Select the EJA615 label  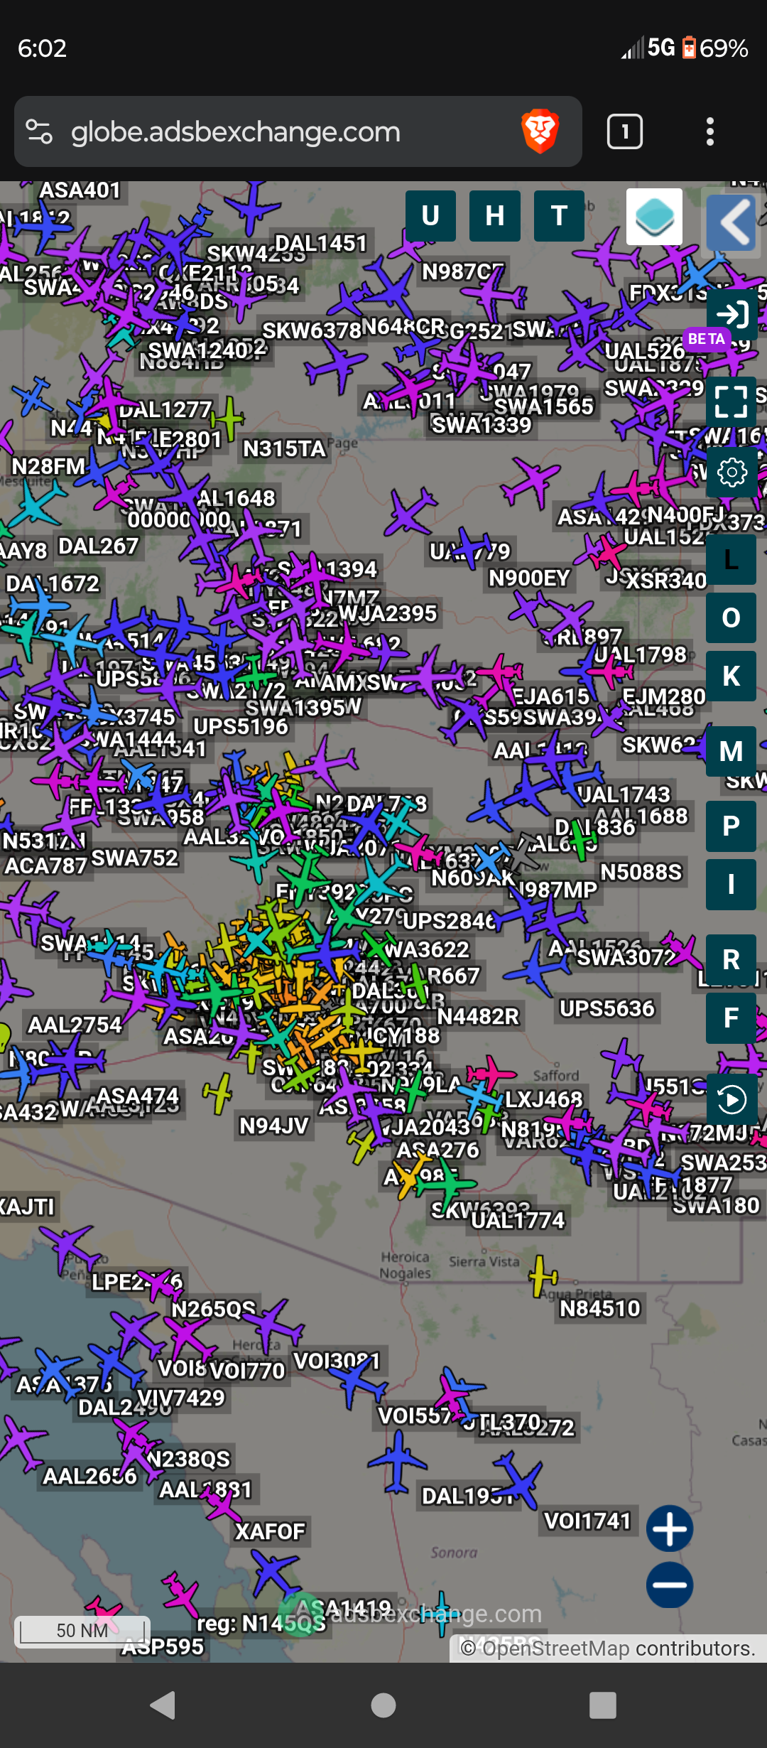551,696
